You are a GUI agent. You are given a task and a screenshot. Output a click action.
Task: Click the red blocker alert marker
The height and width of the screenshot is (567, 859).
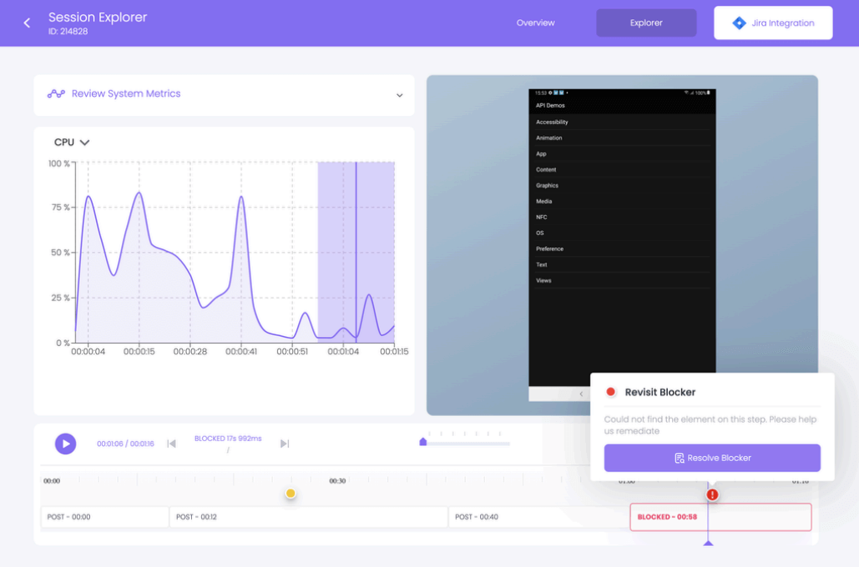(x=712, y=494)
